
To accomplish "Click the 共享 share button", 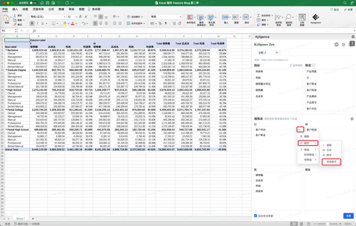I will (x=348, y=10).
